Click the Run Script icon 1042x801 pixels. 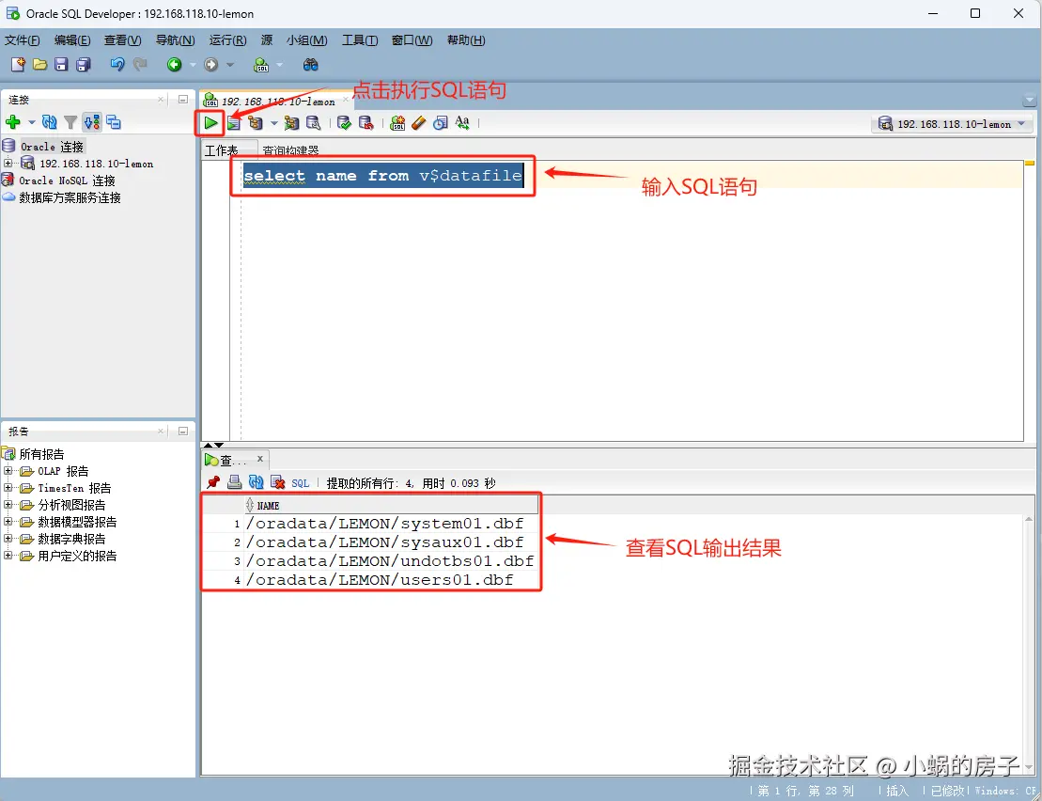pos(233,123)
